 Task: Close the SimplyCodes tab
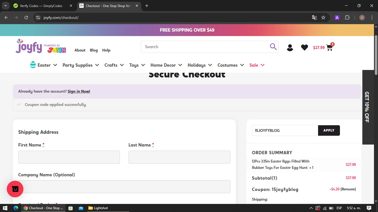pos(71,6)
